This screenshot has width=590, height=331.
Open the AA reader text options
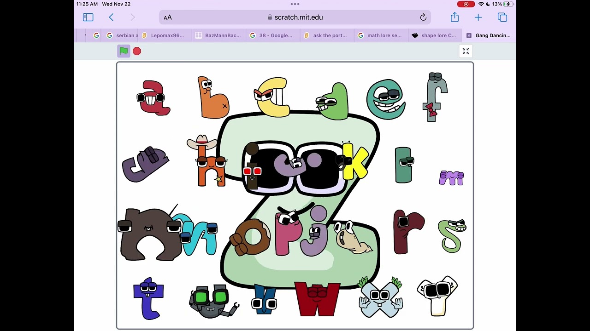click(x=168, y=17)
